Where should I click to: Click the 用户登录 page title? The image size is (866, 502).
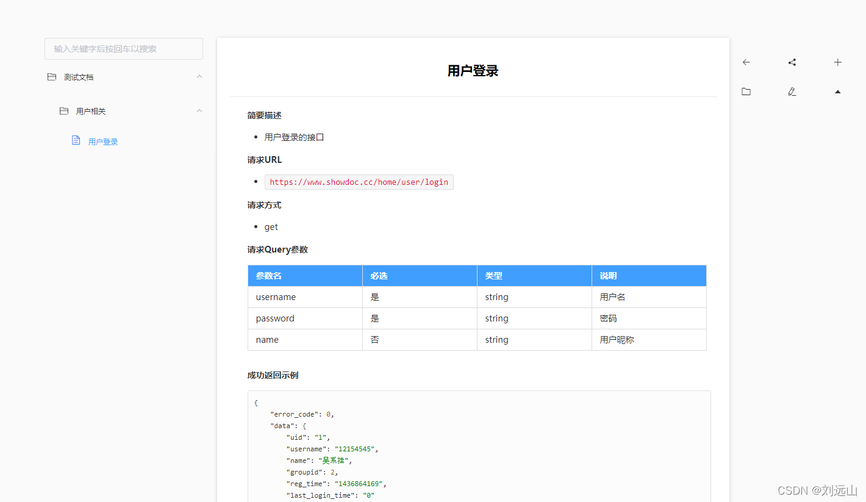click(x=473, y=71)
